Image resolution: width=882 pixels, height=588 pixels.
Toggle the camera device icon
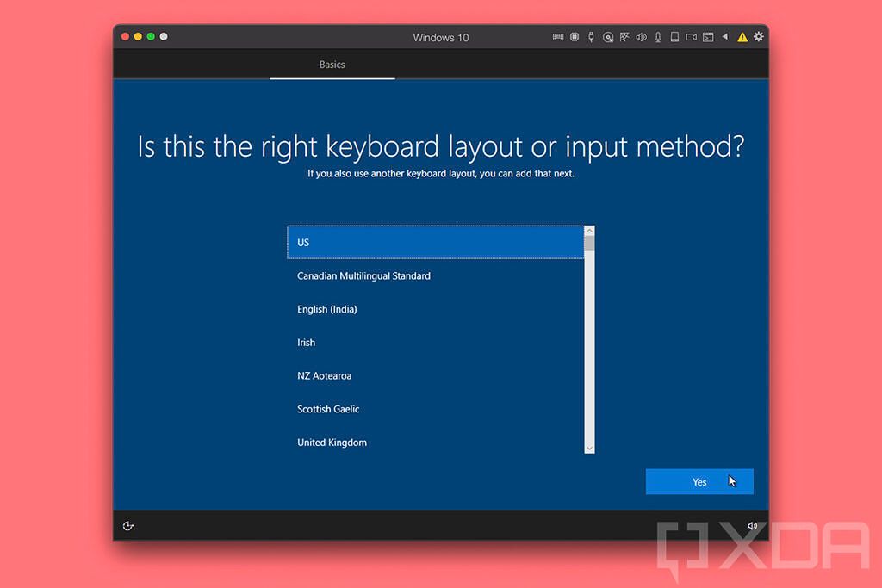click(x=691, y=37)
